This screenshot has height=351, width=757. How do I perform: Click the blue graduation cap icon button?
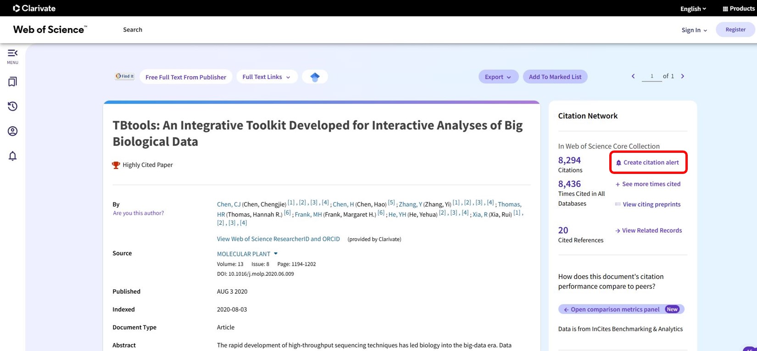coord(315,77)
